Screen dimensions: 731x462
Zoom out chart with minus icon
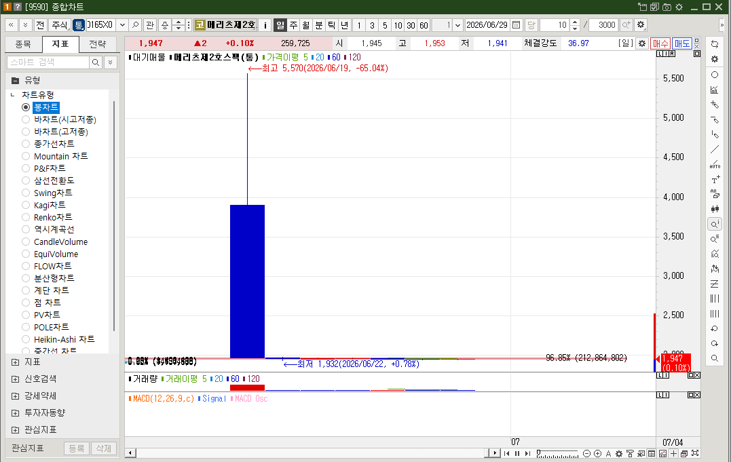click(x=587, y=454)
